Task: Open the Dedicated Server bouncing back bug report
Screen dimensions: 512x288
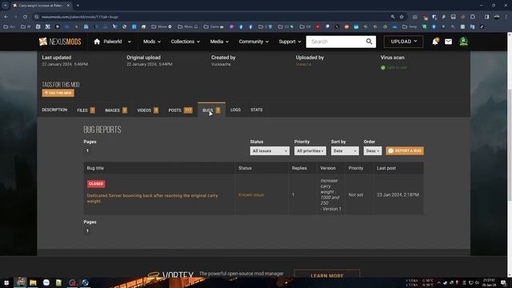Action: pyautogui.click(x=152, y=198)
